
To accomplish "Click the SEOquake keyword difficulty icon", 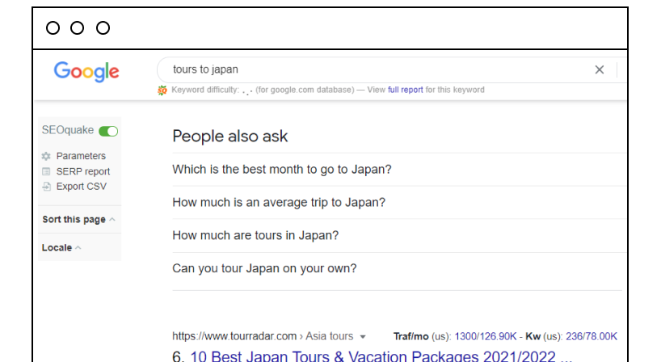I will tap(162, 90).
